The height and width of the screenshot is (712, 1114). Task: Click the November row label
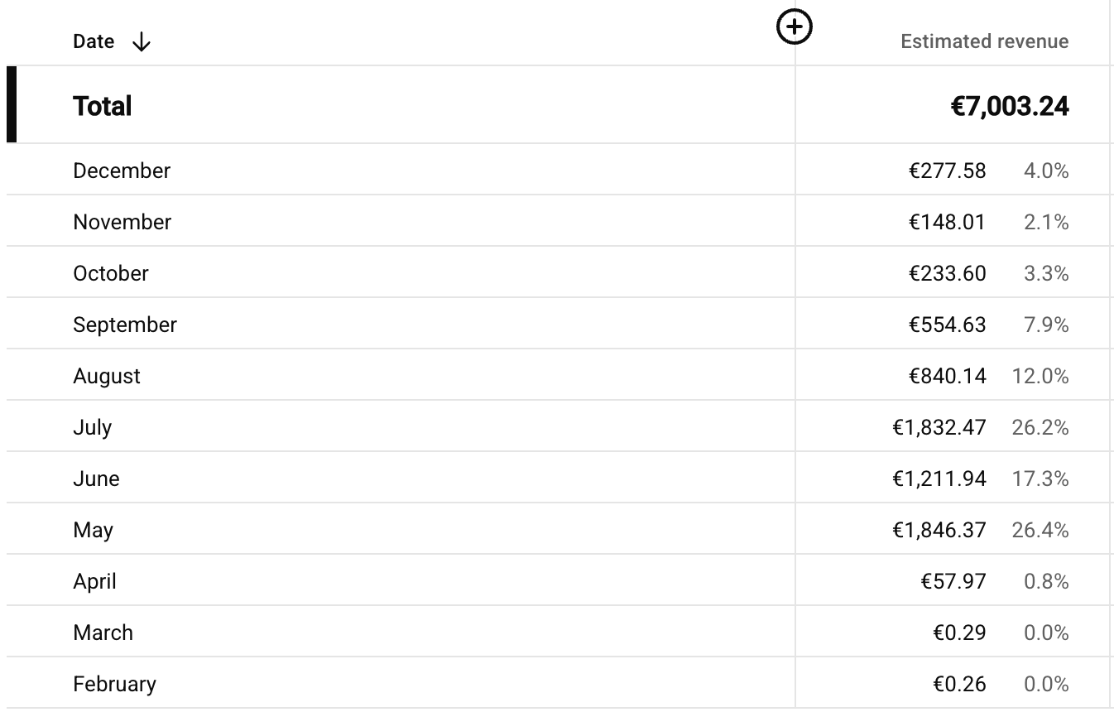(x=122, y=222)
